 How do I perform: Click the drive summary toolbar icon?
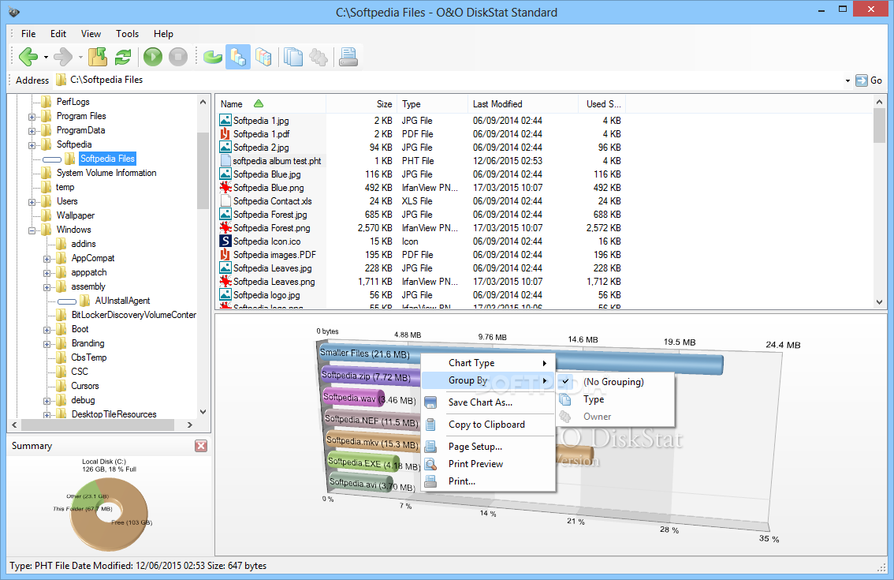click(x=348, y=57)
